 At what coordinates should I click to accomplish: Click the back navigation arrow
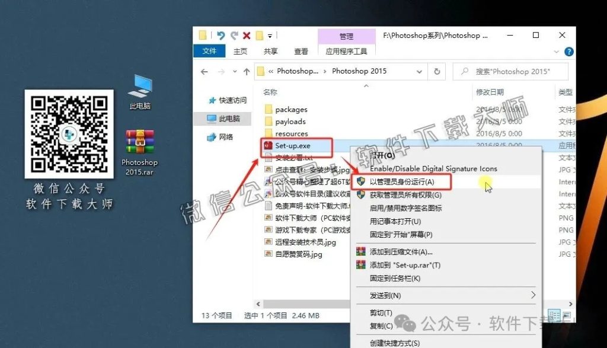tap(205, 71)
